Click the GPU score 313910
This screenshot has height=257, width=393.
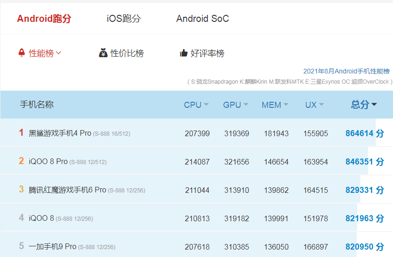point(237,191)
